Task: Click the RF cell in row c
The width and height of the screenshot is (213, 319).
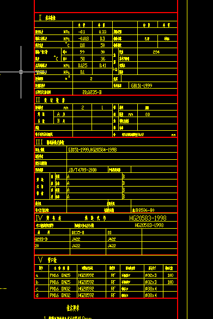Action: [113, 289]
